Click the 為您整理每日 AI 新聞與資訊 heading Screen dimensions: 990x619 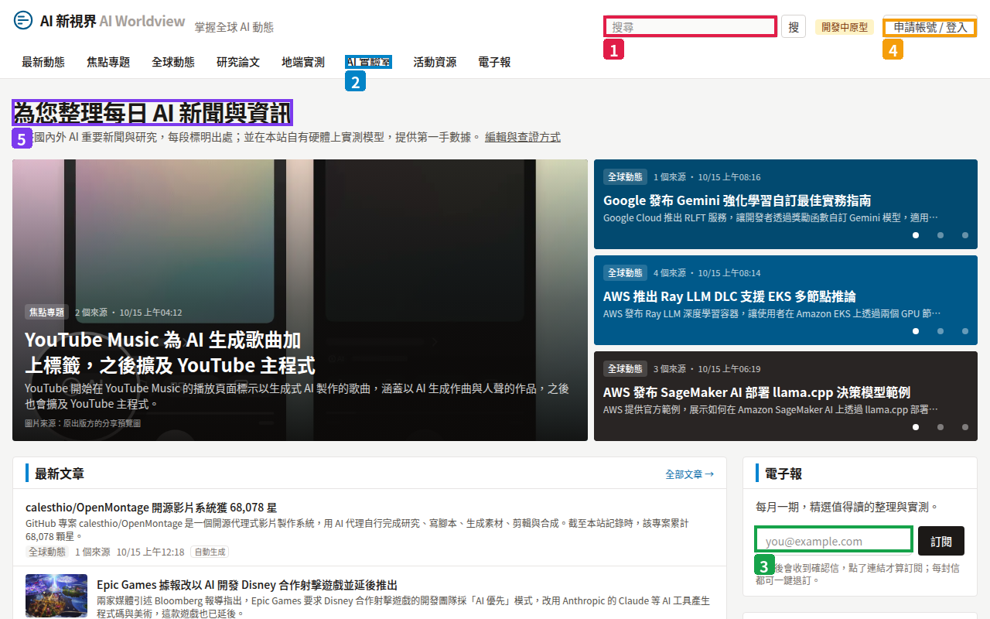click(152, 113)
